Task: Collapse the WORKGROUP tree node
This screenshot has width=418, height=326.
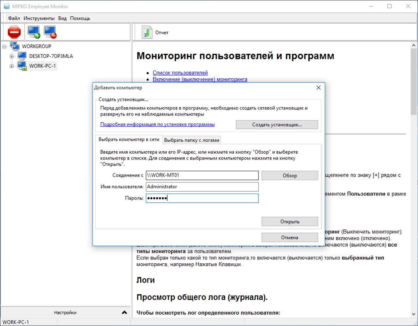Action: (x=4, y=46)
